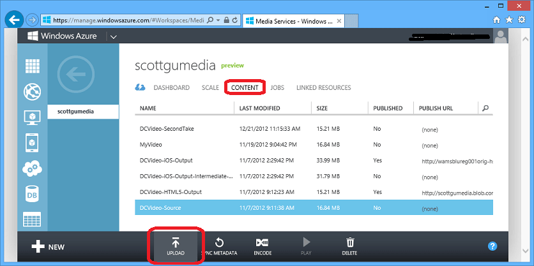This screenshot has height=266, width=534.
Task: Open the browser Favorites star icon
Action: [x=509, y=20]
